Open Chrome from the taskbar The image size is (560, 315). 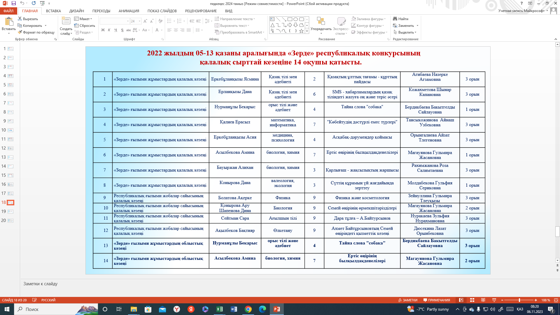[x=248, y=309]
